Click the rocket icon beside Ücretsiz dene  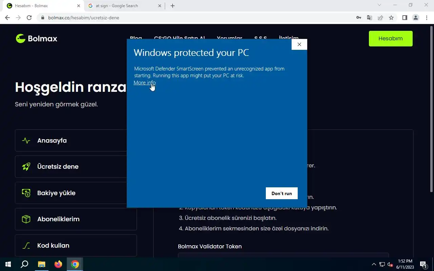[26, 167]
